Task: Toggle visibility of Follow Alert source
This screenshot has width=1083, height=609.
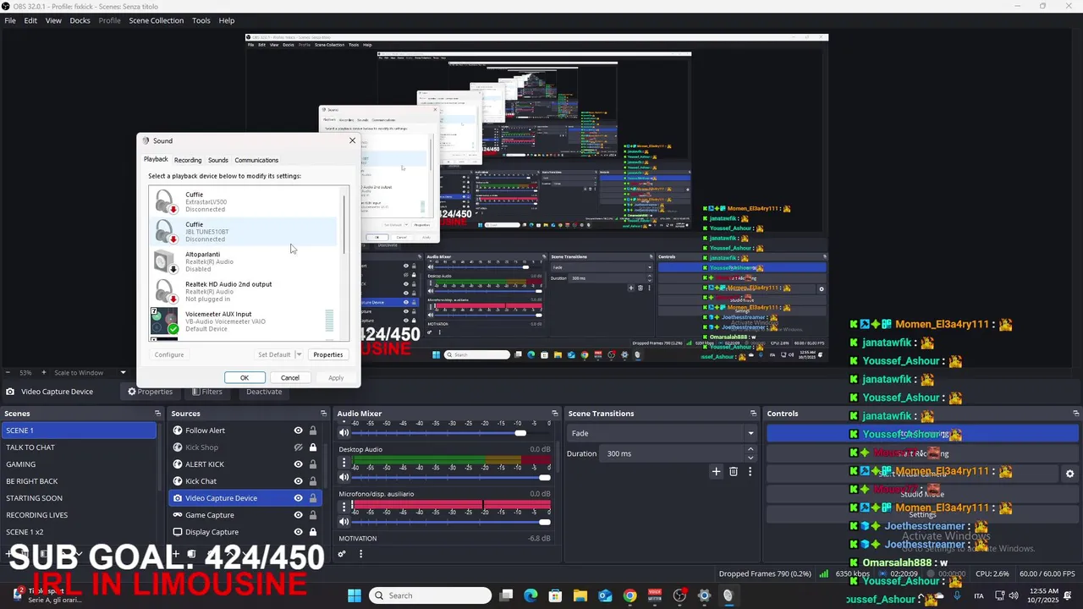Action: point(298,431)
